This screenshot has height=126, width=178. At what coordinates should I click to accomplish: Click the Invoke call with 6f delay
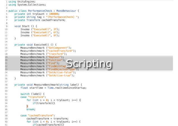tap(40, 32)
